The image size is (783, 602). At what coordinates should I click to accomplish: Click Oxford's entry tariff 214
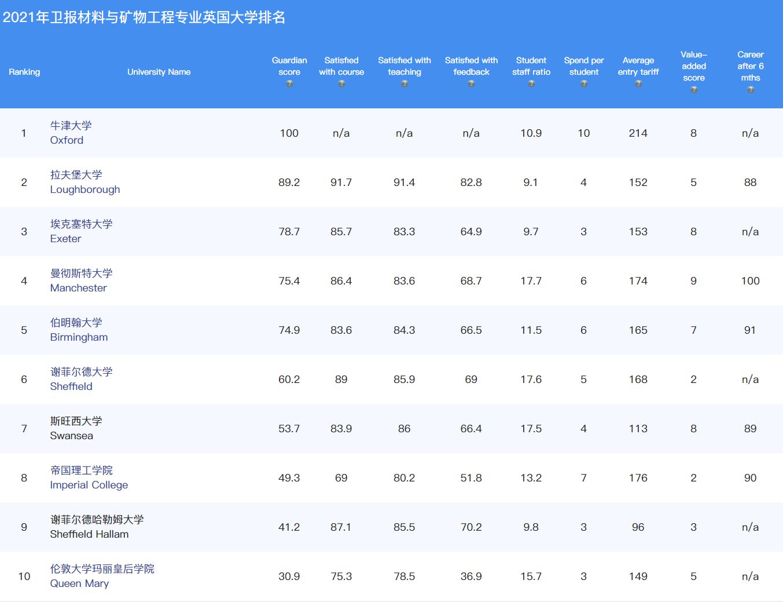pos(638,133)
